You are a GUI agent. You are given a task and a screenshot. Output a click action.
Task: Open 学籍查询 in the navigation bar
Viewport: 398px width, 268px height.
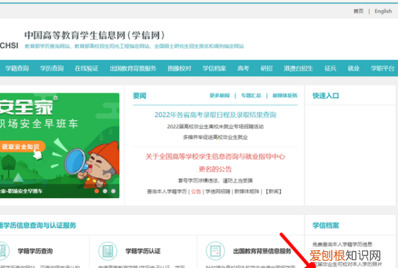(17, 68)
